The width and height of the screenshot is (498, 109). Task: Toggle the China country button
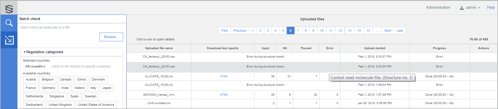click(x=81, y=80)
